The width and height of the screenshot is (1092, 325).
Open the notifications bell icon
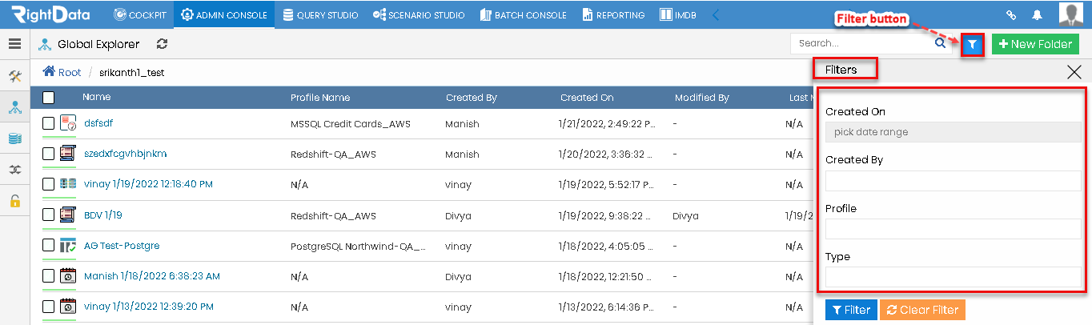[1037, 14]
